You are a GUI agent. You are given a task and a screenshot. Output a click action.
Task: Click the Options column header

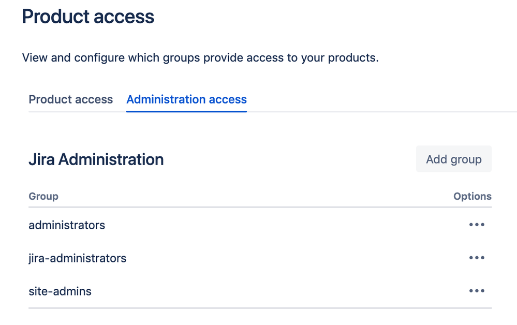[472, 196]
